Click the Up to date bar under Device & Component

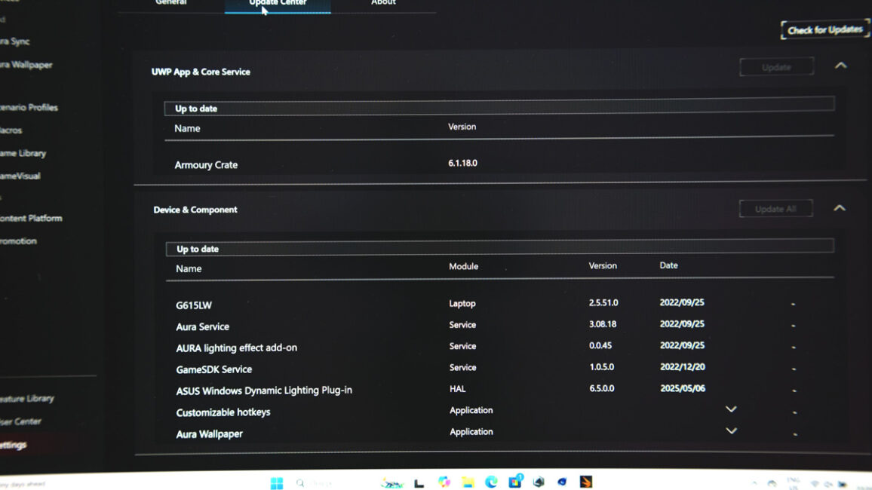point(499,248)
